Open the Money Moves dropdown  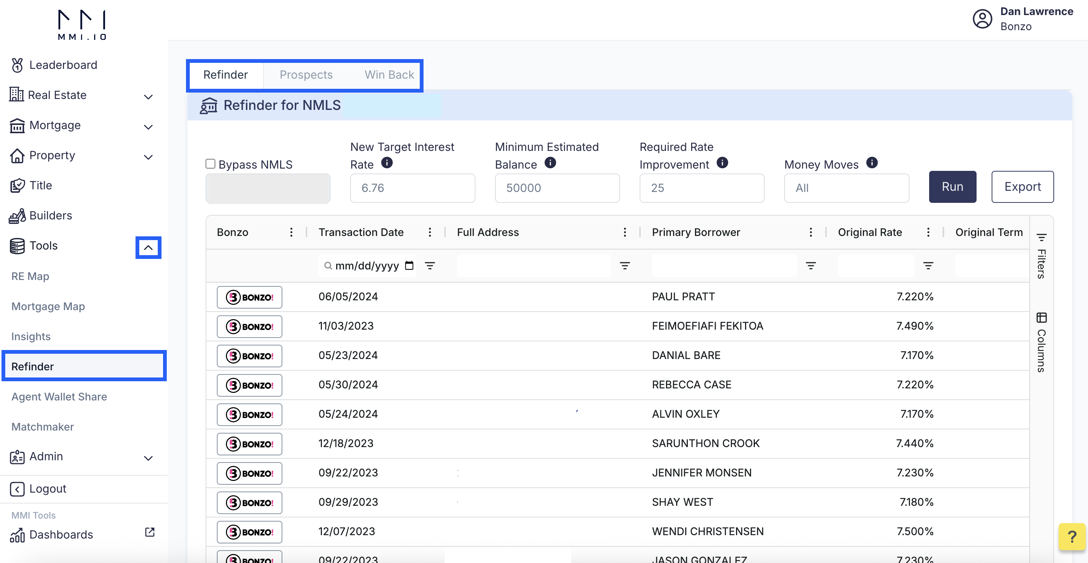846,188
